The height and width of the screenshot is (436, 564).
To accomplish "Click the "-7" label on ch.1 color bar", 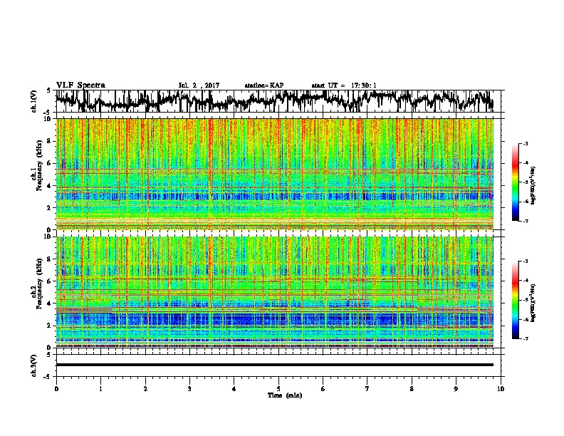I will pos(526,221).
